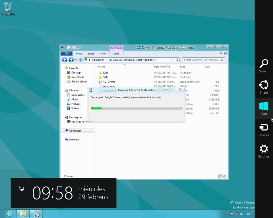Viewport: 273px width, 218px height.
Task: Click Computer in the address breadcrumb
Action: 98,60
